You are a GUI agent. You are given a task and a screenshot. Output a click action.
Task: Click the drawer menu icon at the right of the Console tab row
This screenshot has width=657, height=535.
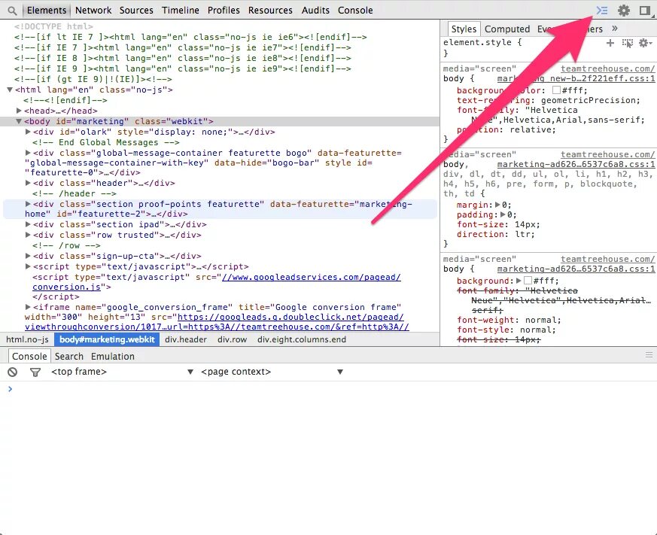(649, 355)
